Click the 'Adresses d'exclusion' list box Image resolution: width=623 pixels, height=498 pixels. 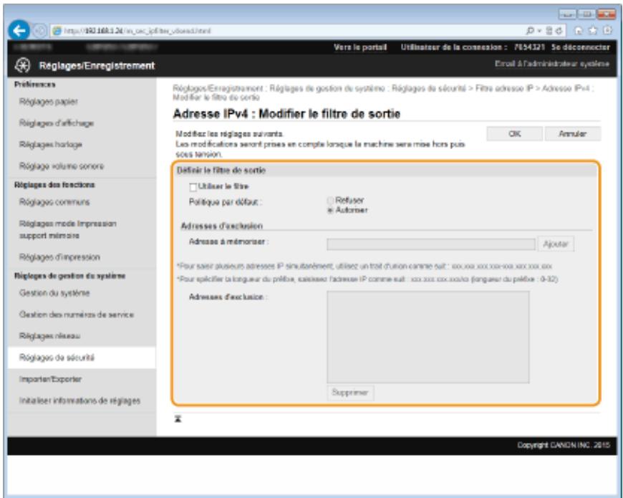[428, 337]
